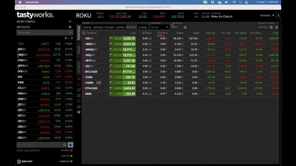Open the macOS Wi-Fi menu icon
This screenshot has width=296, height=166.
tap(234, 2)
